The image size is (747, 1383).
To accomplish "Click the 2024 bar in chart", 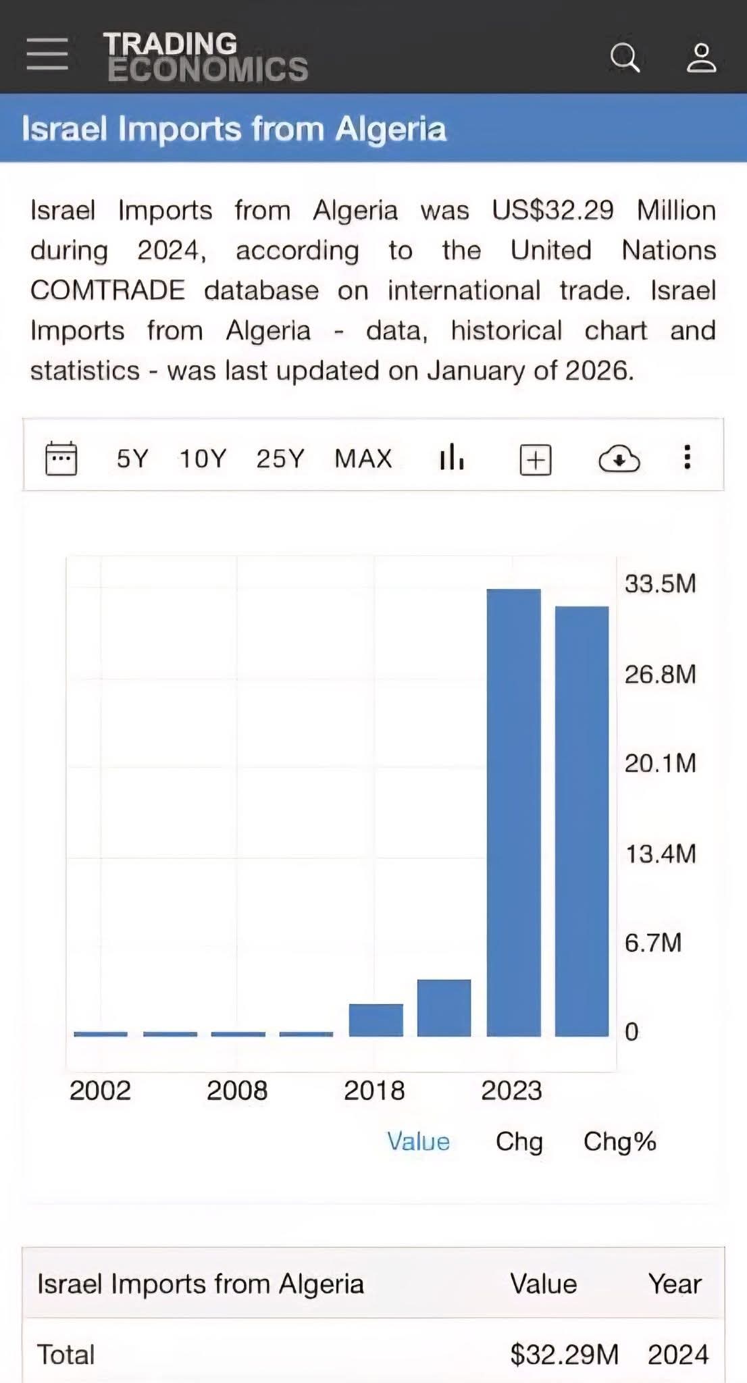I will (x=582, y=821).
